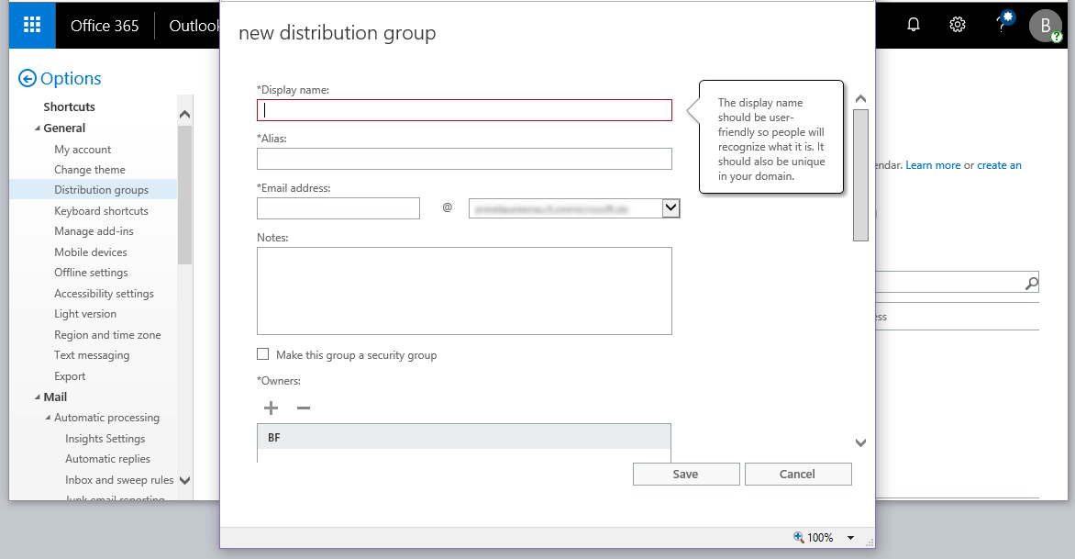Open Change theme option
The image size is (1075, 559).
click(90, 170)
